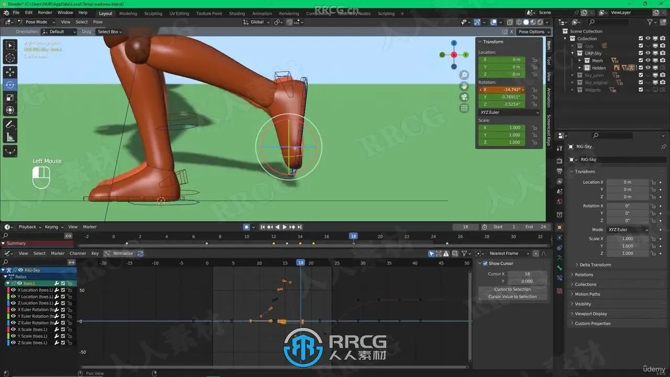This screenshot has width=670, height=377.
Task: Expand the Motion Paths panel
Action: (587, 294)
